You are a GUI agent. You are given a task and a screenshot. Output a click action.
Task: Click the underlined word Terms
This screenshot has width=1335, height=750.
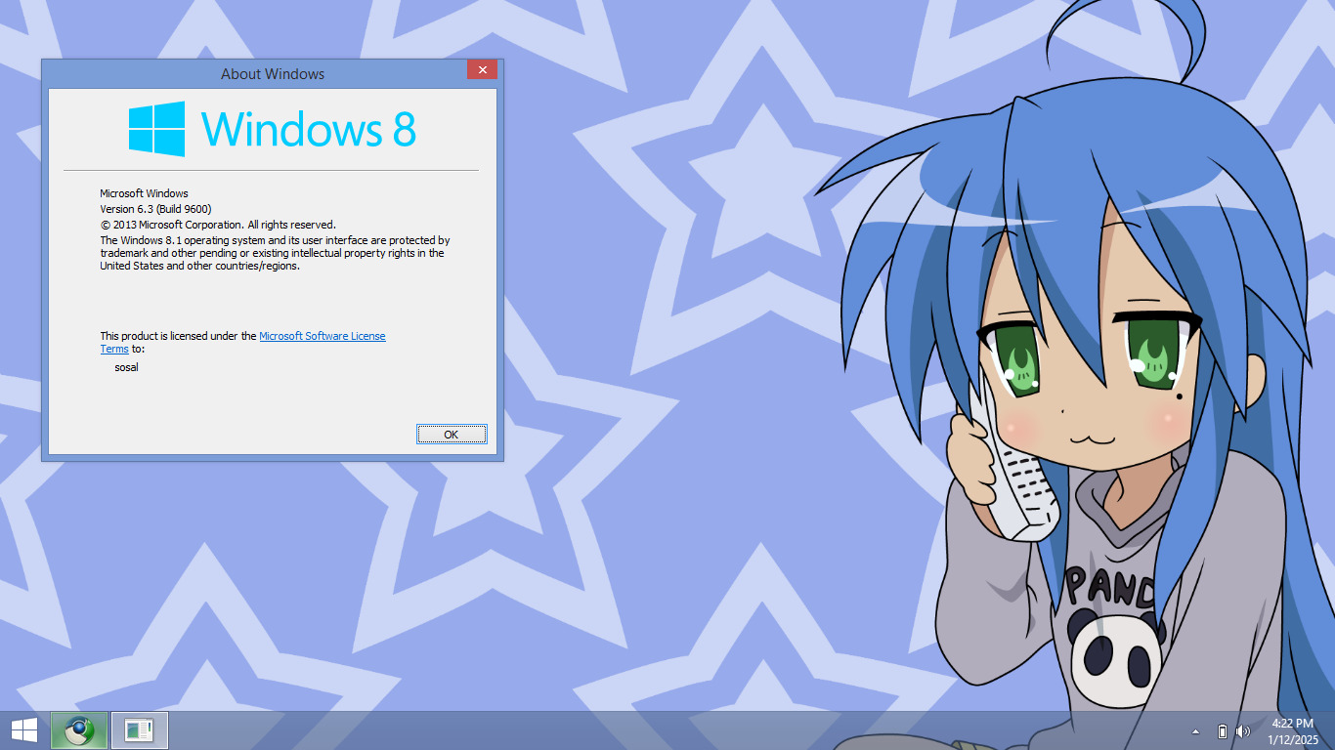114,349
